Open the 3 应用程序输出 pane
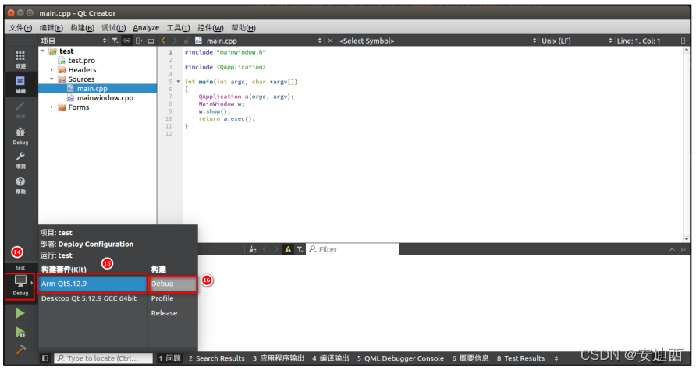 pos(279,358)
